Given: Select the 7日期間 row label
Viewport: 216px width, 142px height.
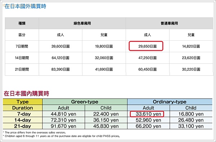Looking at the screenshot, I should click(x=22, y=46).
